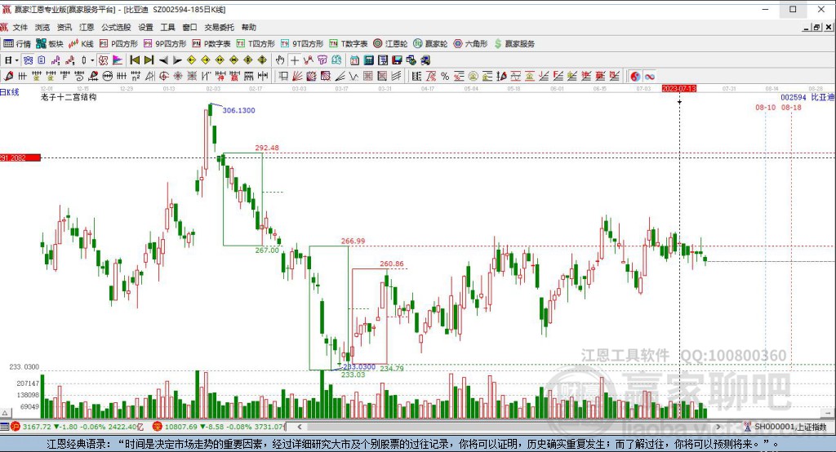Open the 帮助 menu
The image size is (836, 452).
(x=248, y=27)
